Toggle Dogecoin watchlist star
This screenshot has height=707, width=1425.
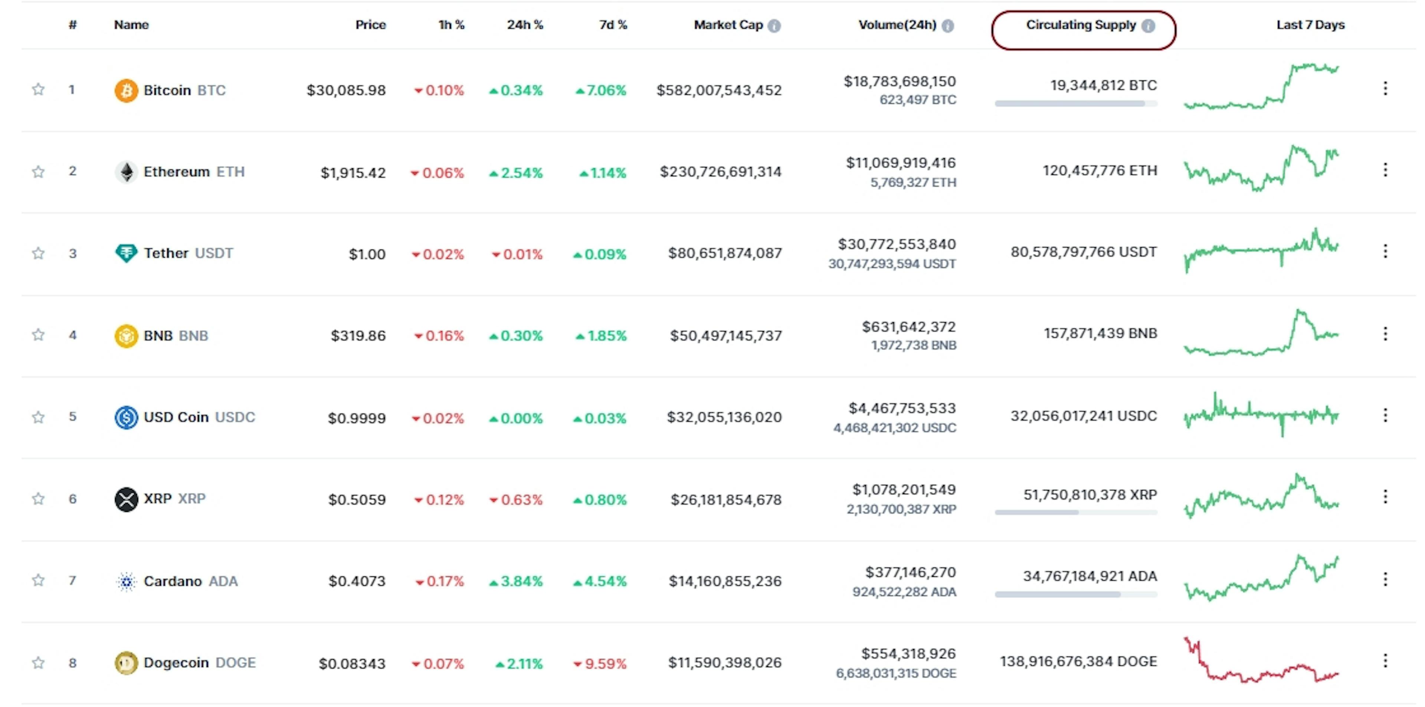click(x=37, y=662)
